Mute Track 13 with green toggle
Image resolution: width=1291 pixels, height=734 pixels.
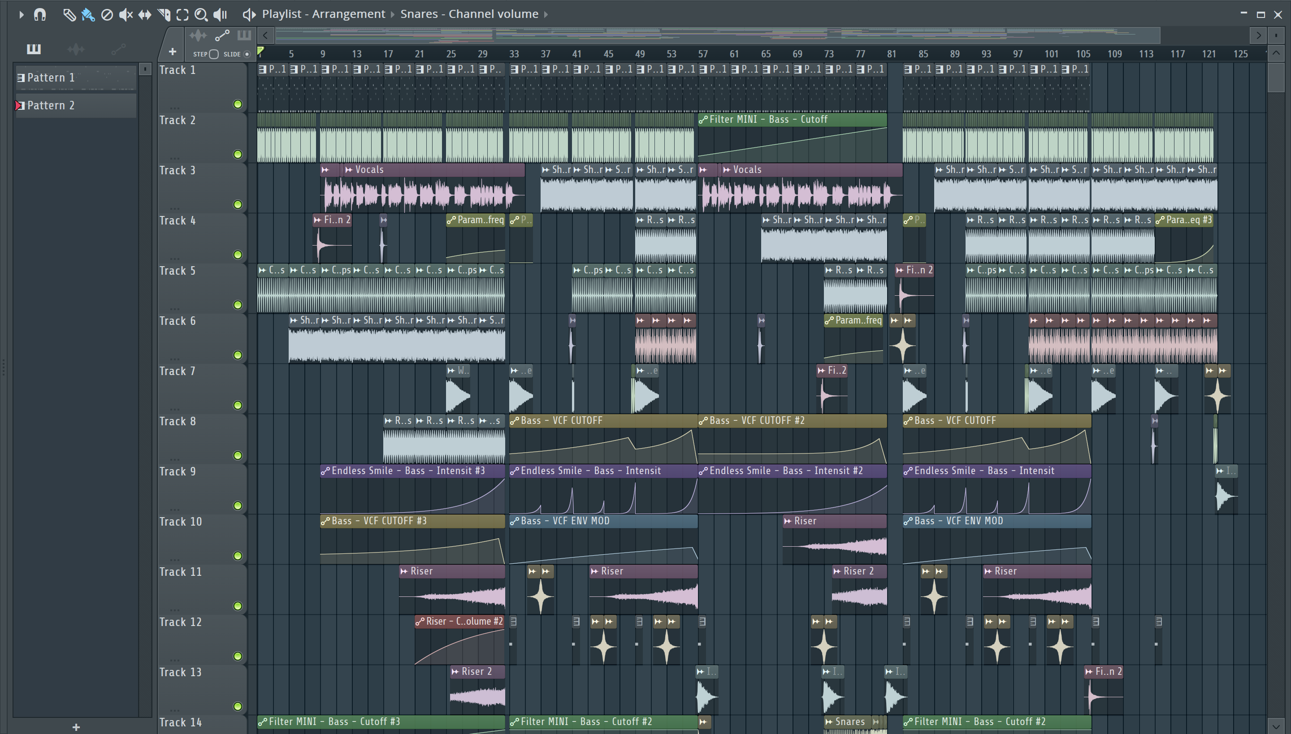click(x=238, y=706)
